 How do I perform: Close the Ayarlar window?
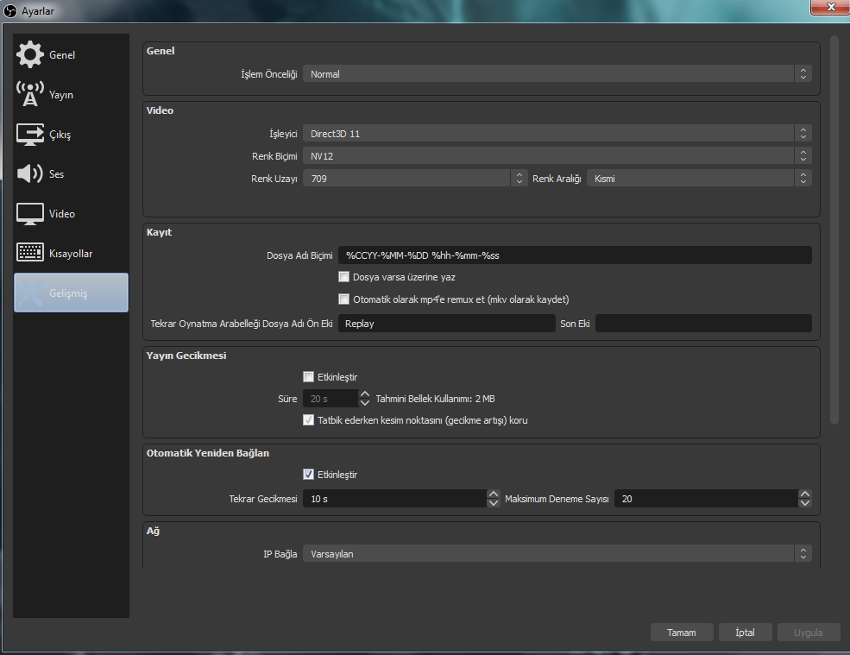(x=830, y=7)
